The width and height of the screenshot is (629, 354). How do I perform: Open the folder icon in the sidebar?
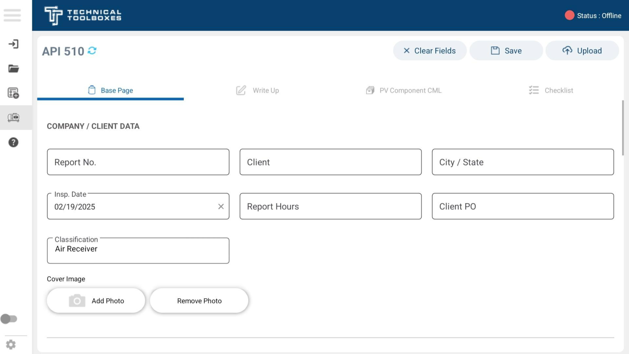coord(13,68)
